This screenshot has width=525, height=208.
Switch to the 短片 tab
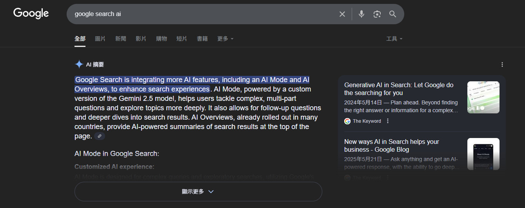pyautogui.click(x=182, y=39)
